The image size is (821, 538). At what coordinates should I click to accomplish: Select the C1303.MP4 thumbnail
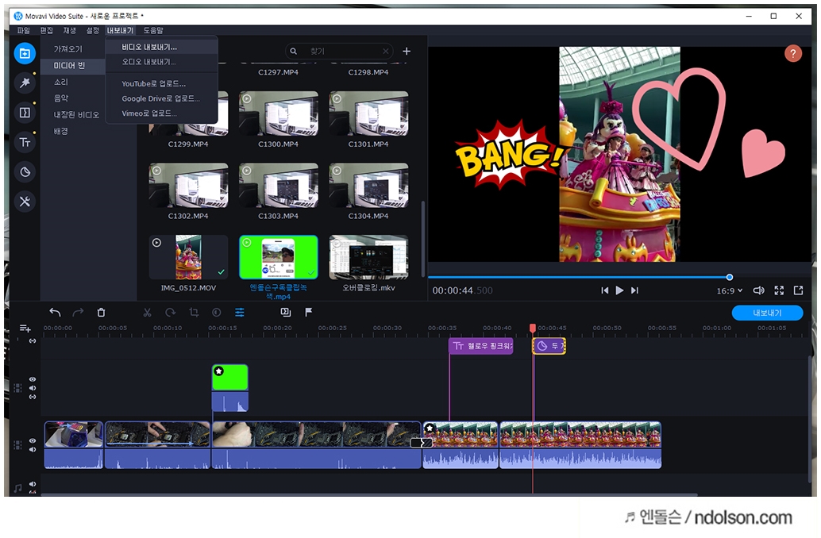279,185
